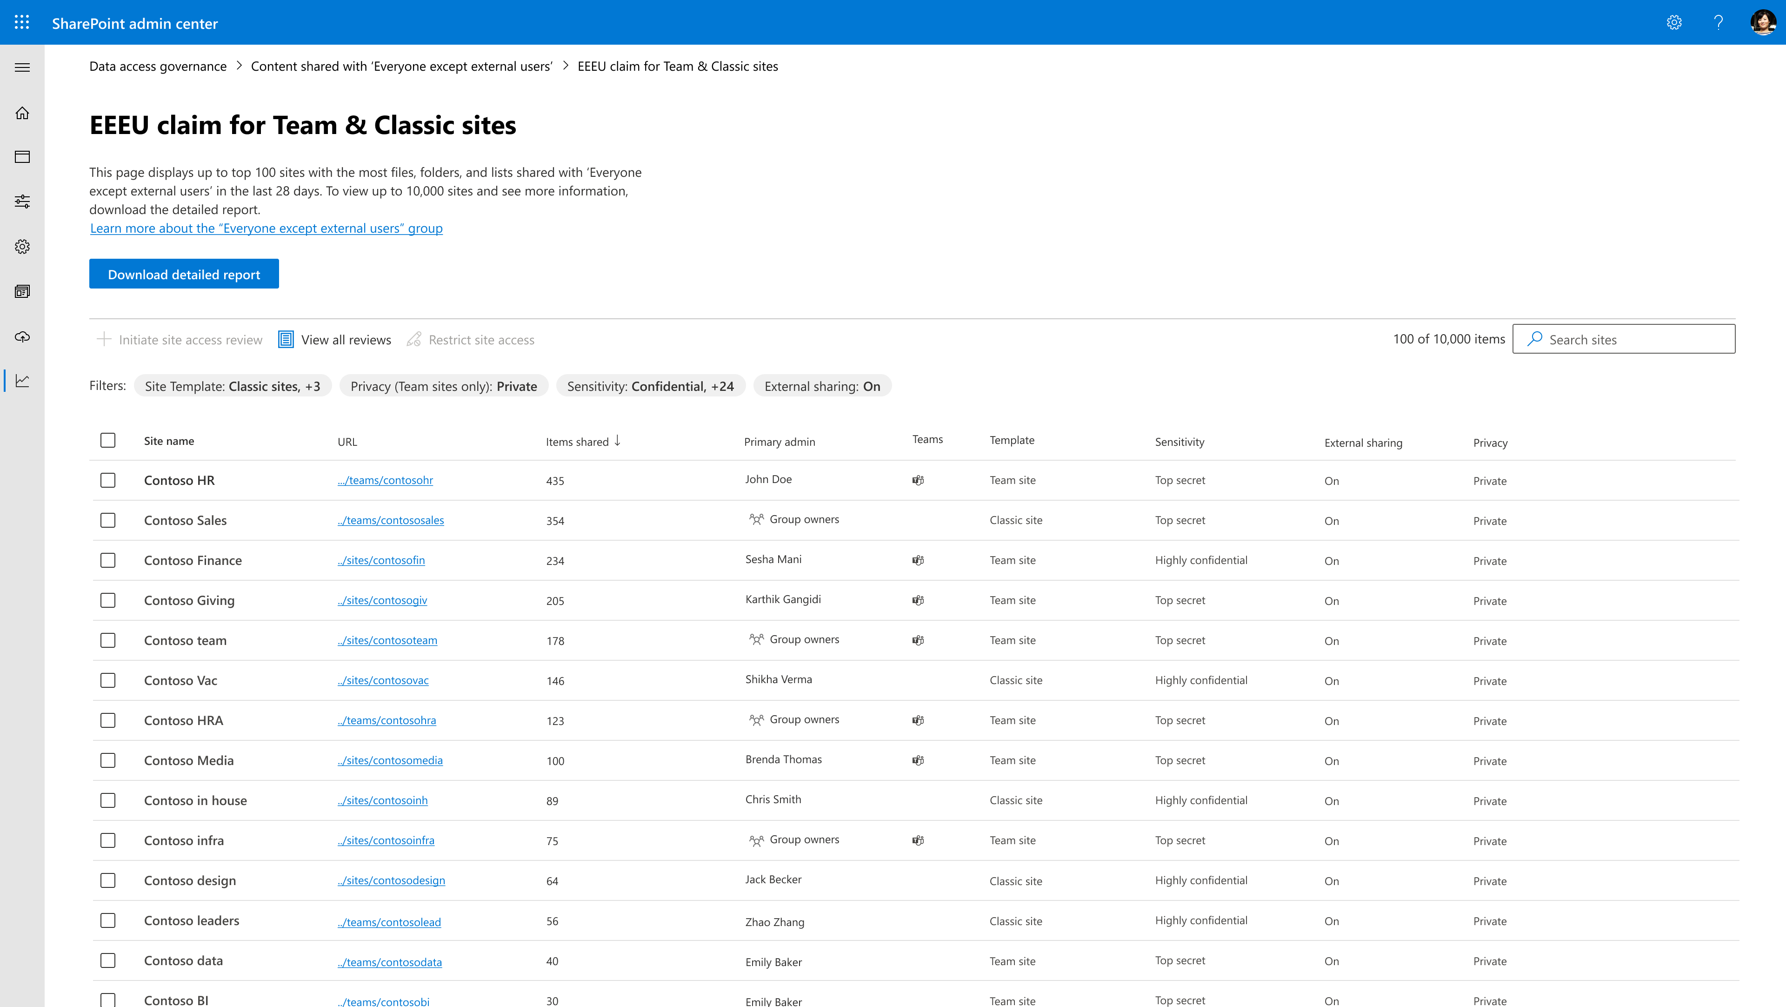Open the Reports chart icon in sidebar

coord(22,381)
